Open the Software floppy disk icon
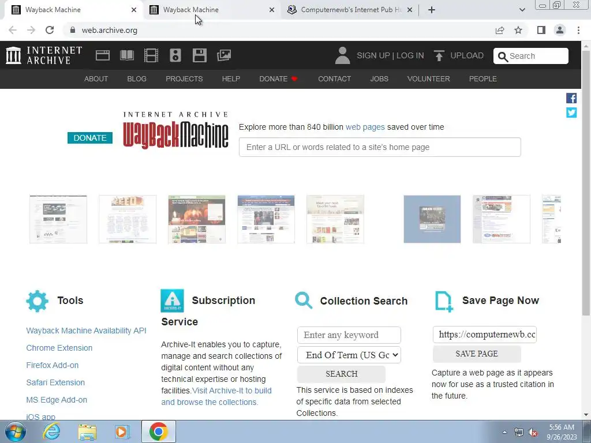The image size is (591, 443). (x=199, y=55)
